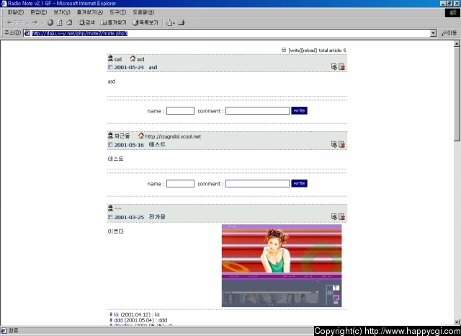Click the lock icon beside [write]
The image size is (461, 336).
click(283, 50)
